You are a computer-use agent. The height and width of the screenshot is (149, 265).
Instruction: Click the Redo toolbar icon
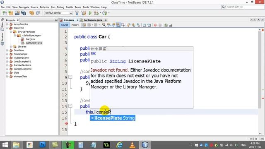tap(38, 13)
